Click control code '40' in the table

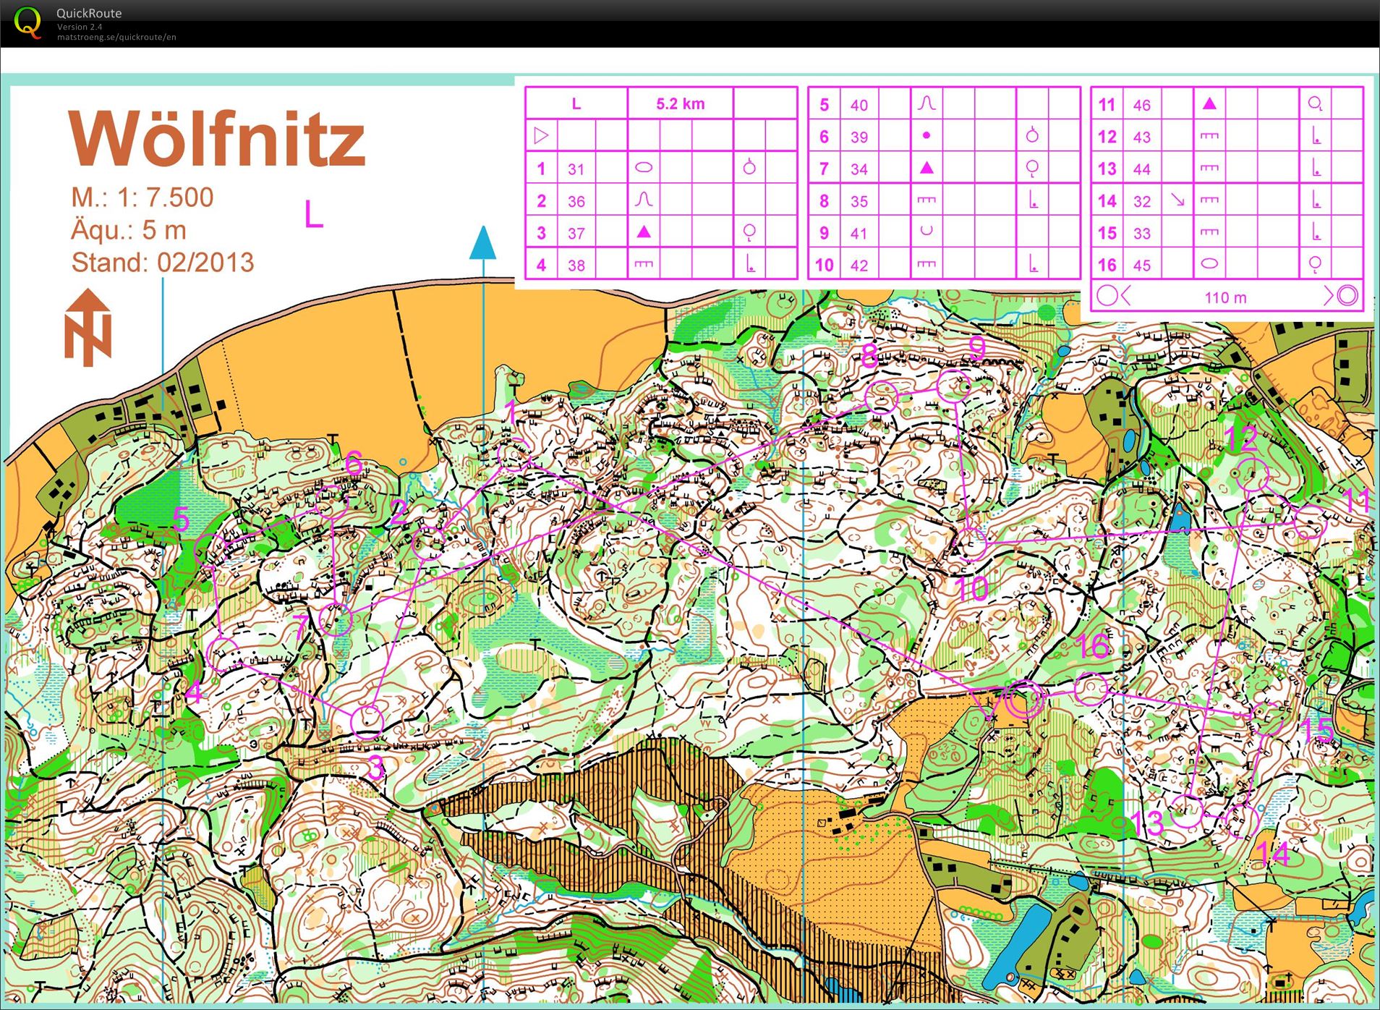[x=859, y=105]
